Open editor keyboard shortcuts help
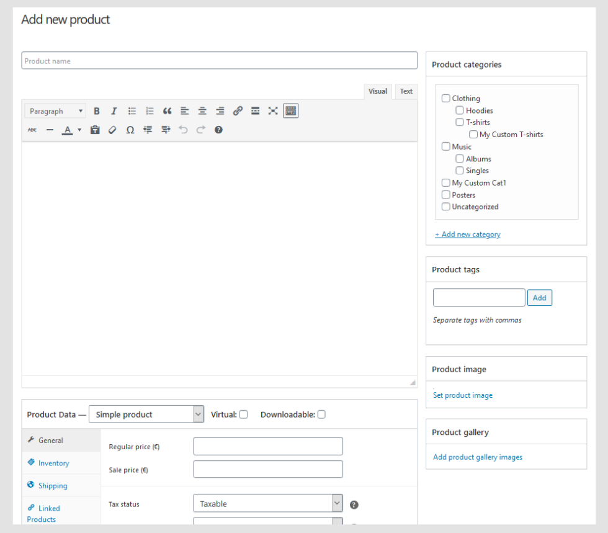 pyautogui.click(x=218, y=130)
